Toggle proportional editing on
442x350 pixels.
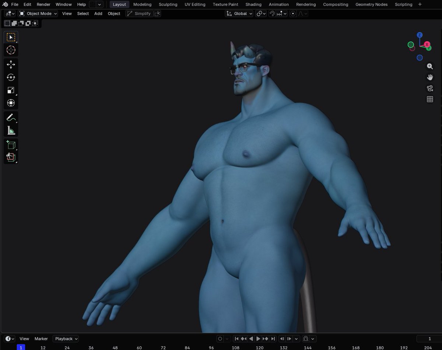click(x=292, y=14)
